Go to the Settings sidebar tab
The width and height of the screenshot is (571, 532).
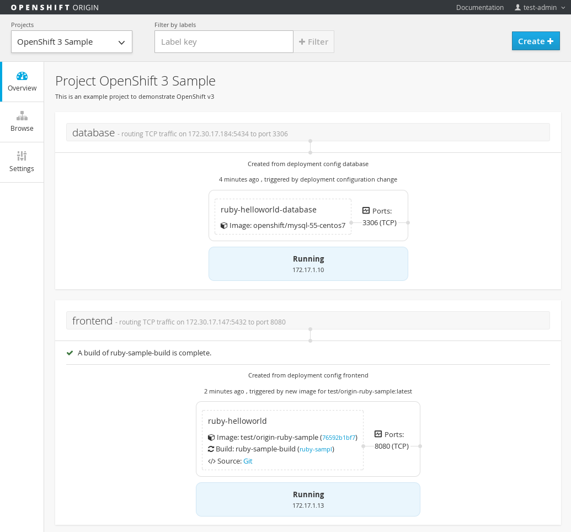[x=22, y=162]
